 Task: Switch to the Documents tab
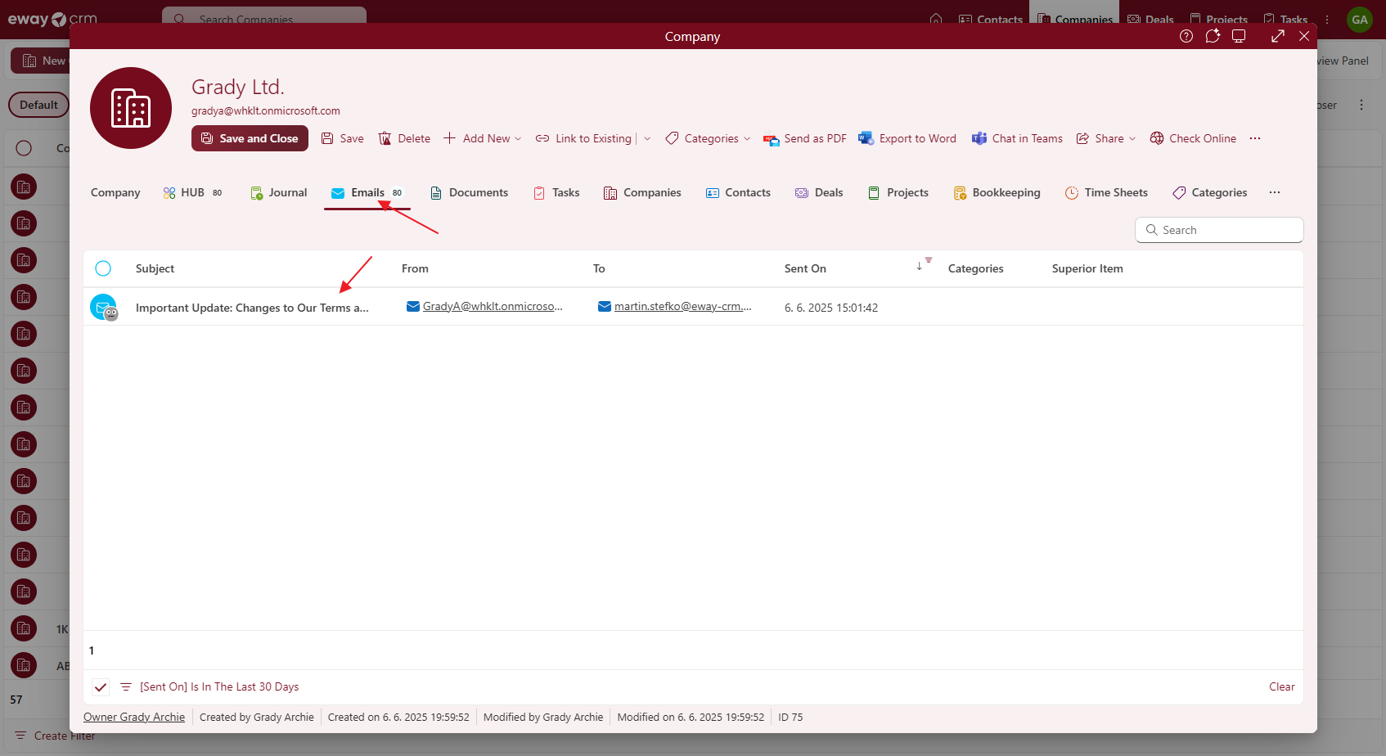pyautogui.click(x=469, y=192)
